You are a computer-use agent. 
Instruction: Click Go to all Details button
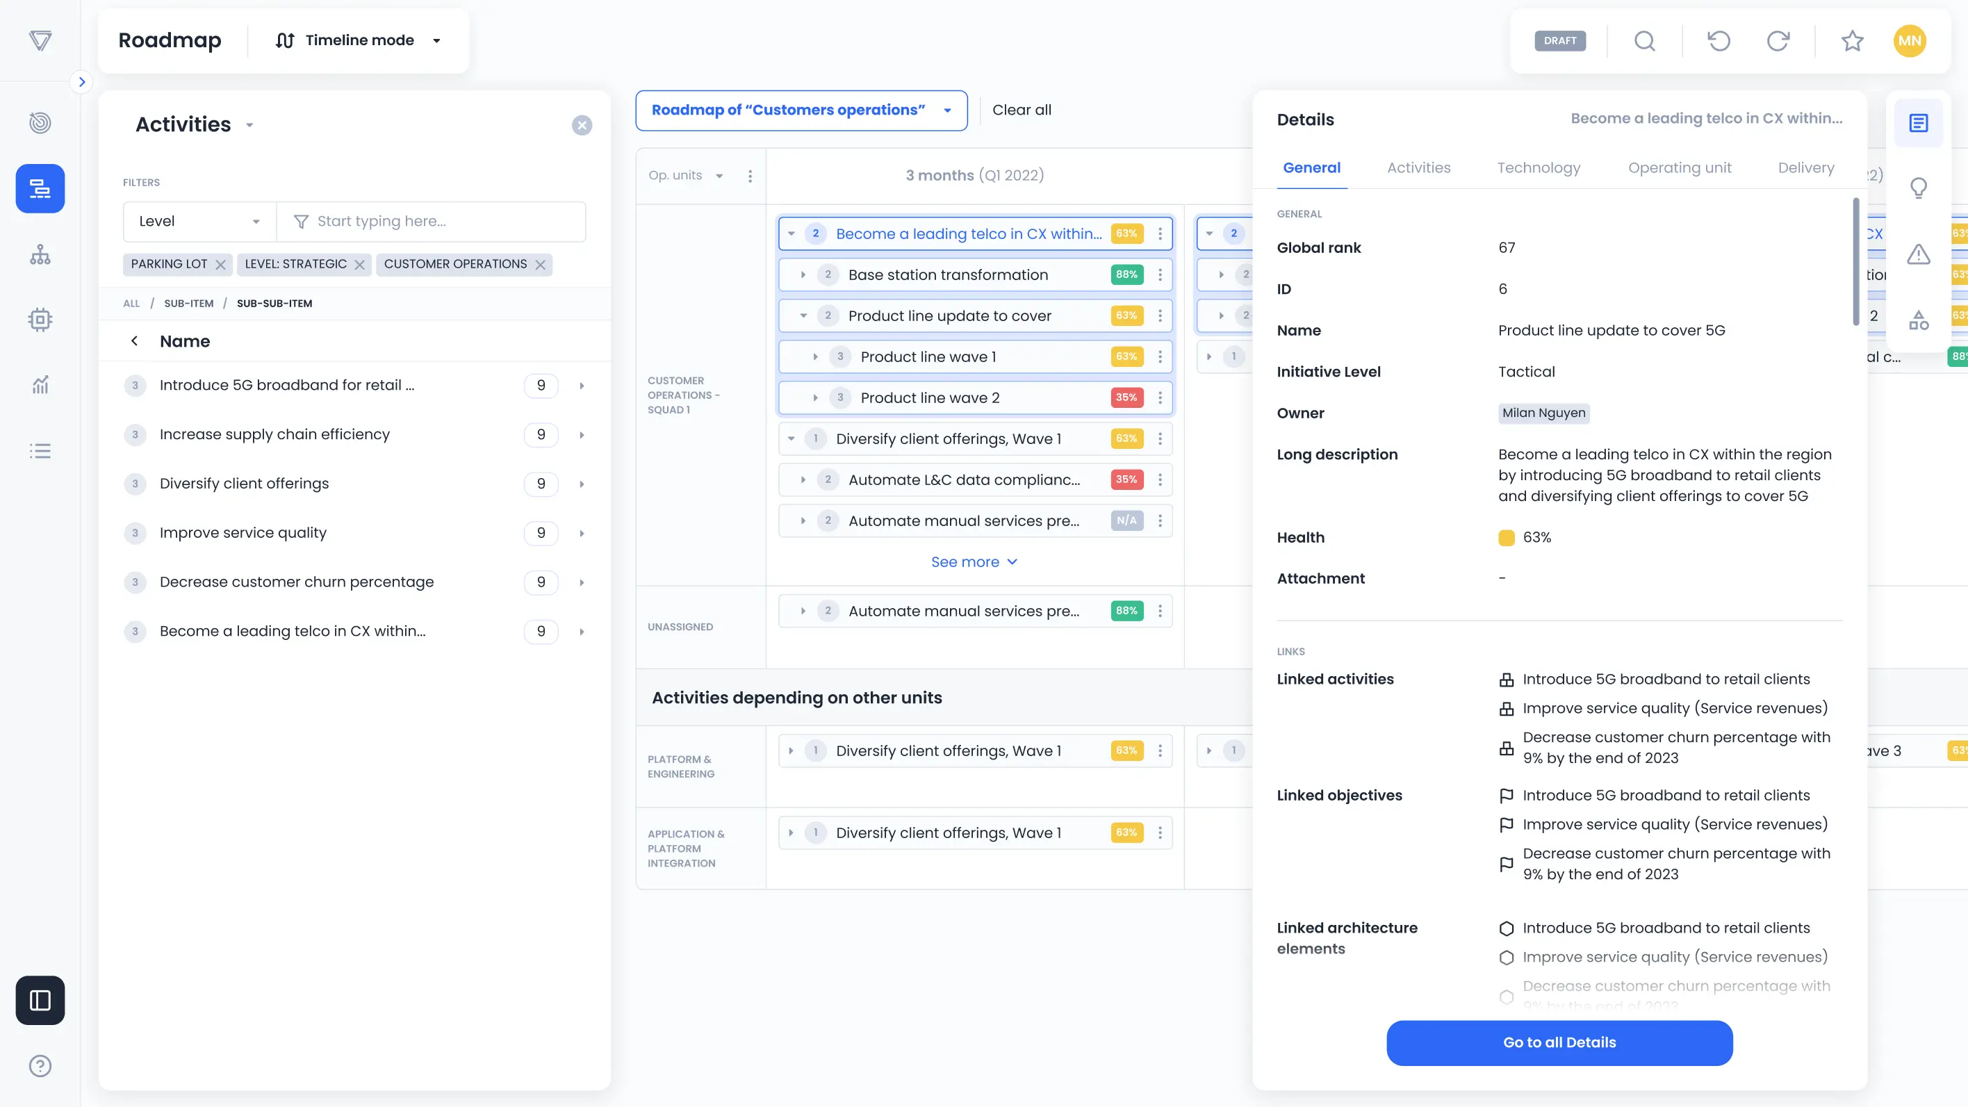(1559, 1043)
